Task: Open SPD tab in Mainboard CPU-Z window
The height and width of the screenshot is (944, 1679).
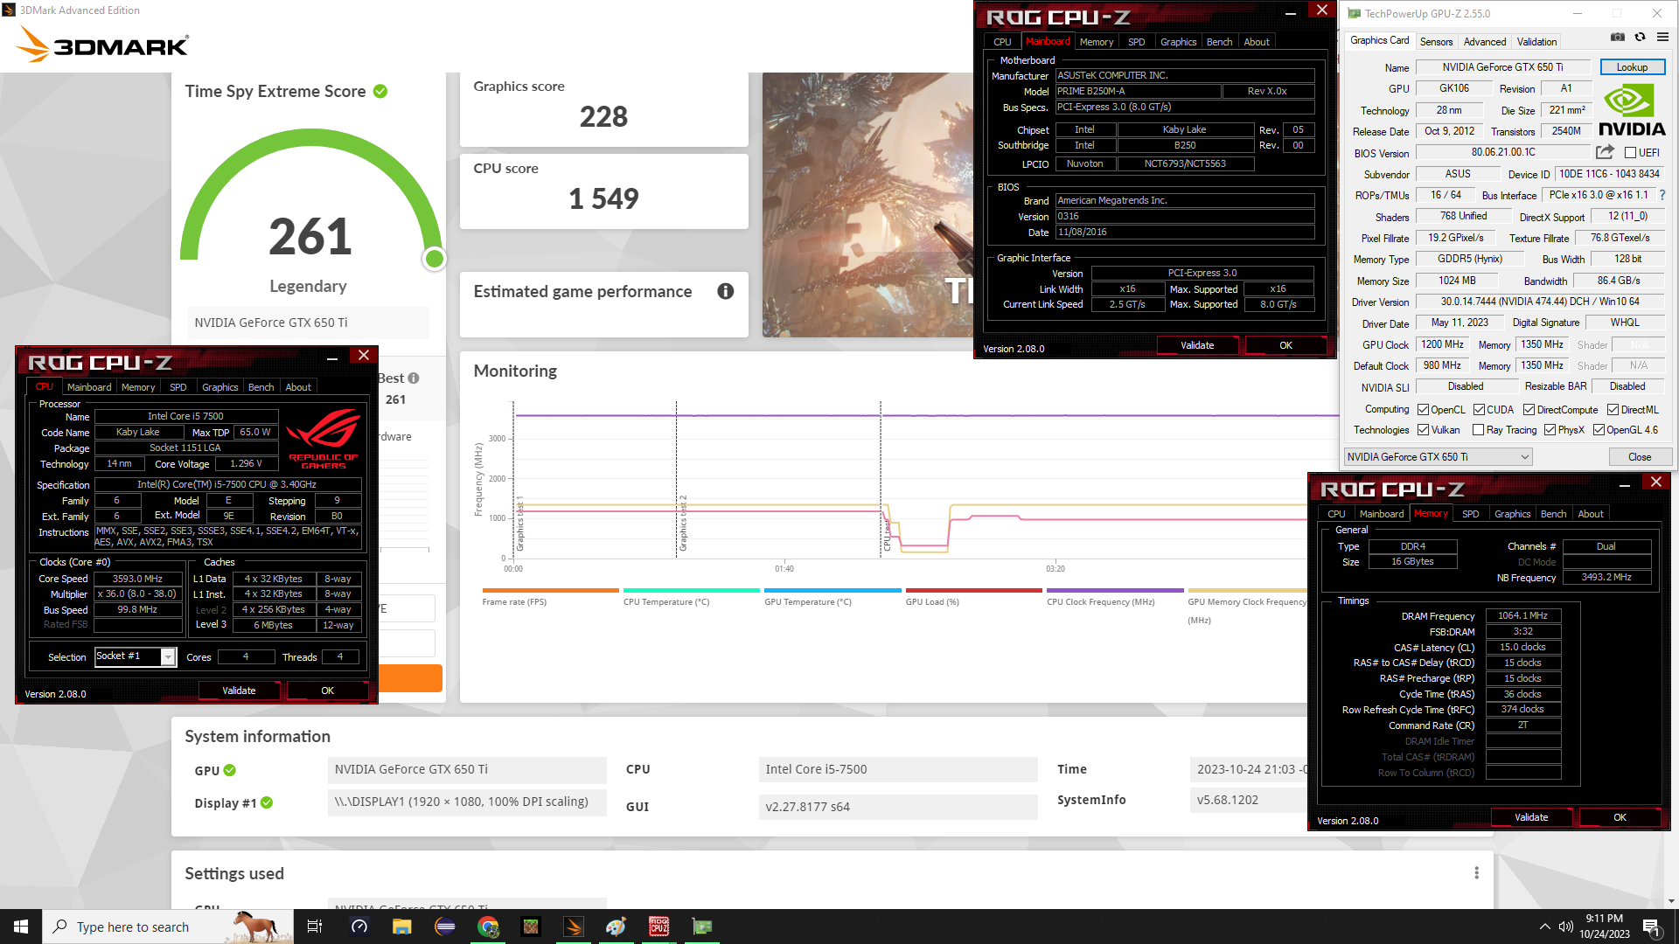Action: click(x=1136, y=42)
